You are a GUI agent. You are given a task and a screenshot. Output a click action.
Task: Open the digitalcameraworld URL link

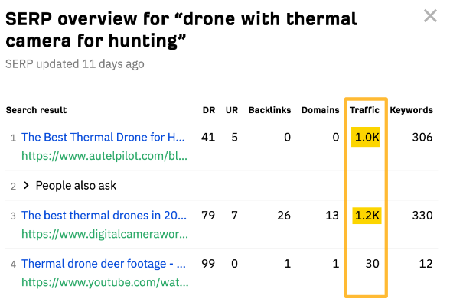[105, 234]
